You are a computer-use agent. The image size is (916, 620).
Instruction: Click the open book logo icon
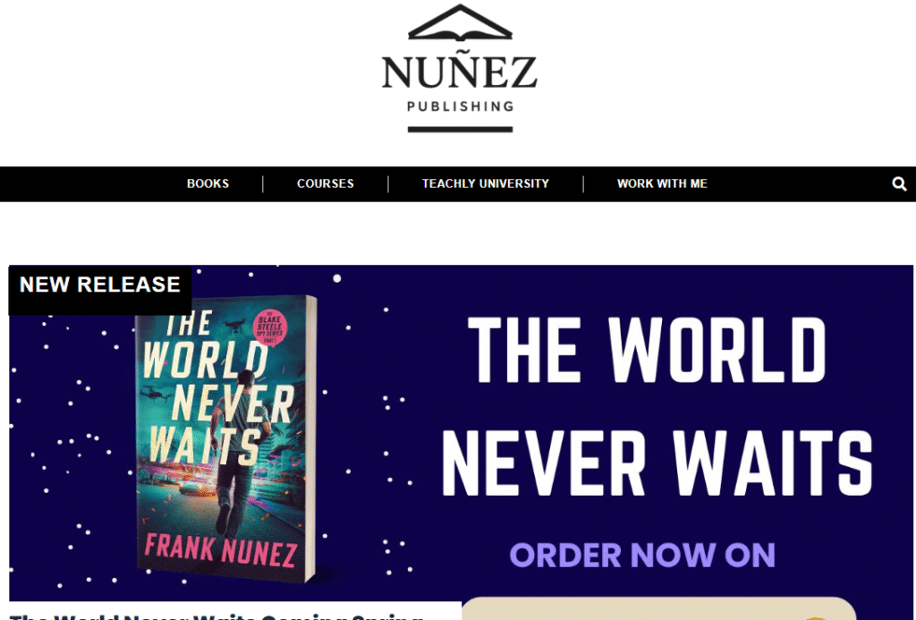pyautogui.click(x=460, y=22)
